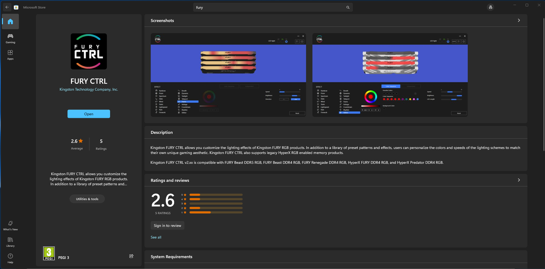
Task: Click the PEGI 3 rating badge
Action: (x=49, y=253)
